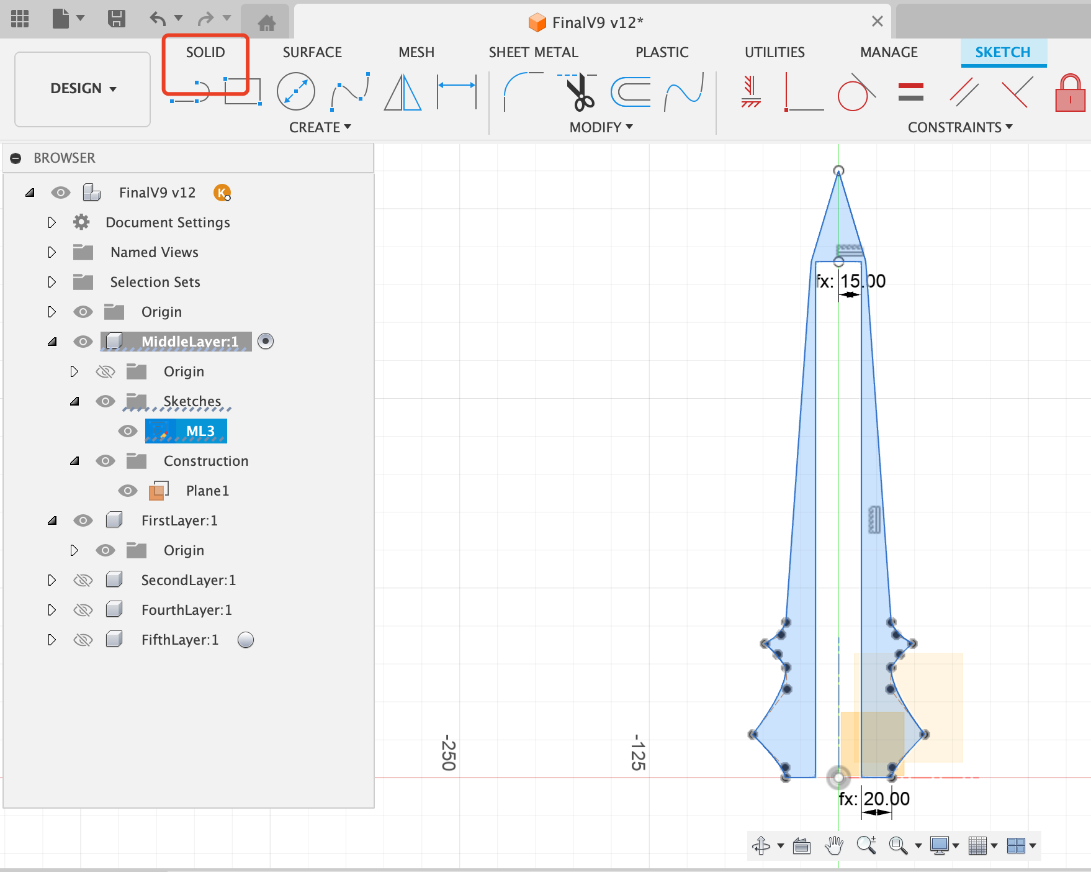Click the Zoom Window tool
The width and height of the screenshot is (1091, 872).
point(898,845)
